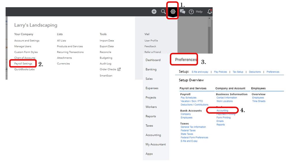The image size is (288, 162).
Task: Open Recurring Transactions
Action: pyautogui.click(x=70, y=52)
